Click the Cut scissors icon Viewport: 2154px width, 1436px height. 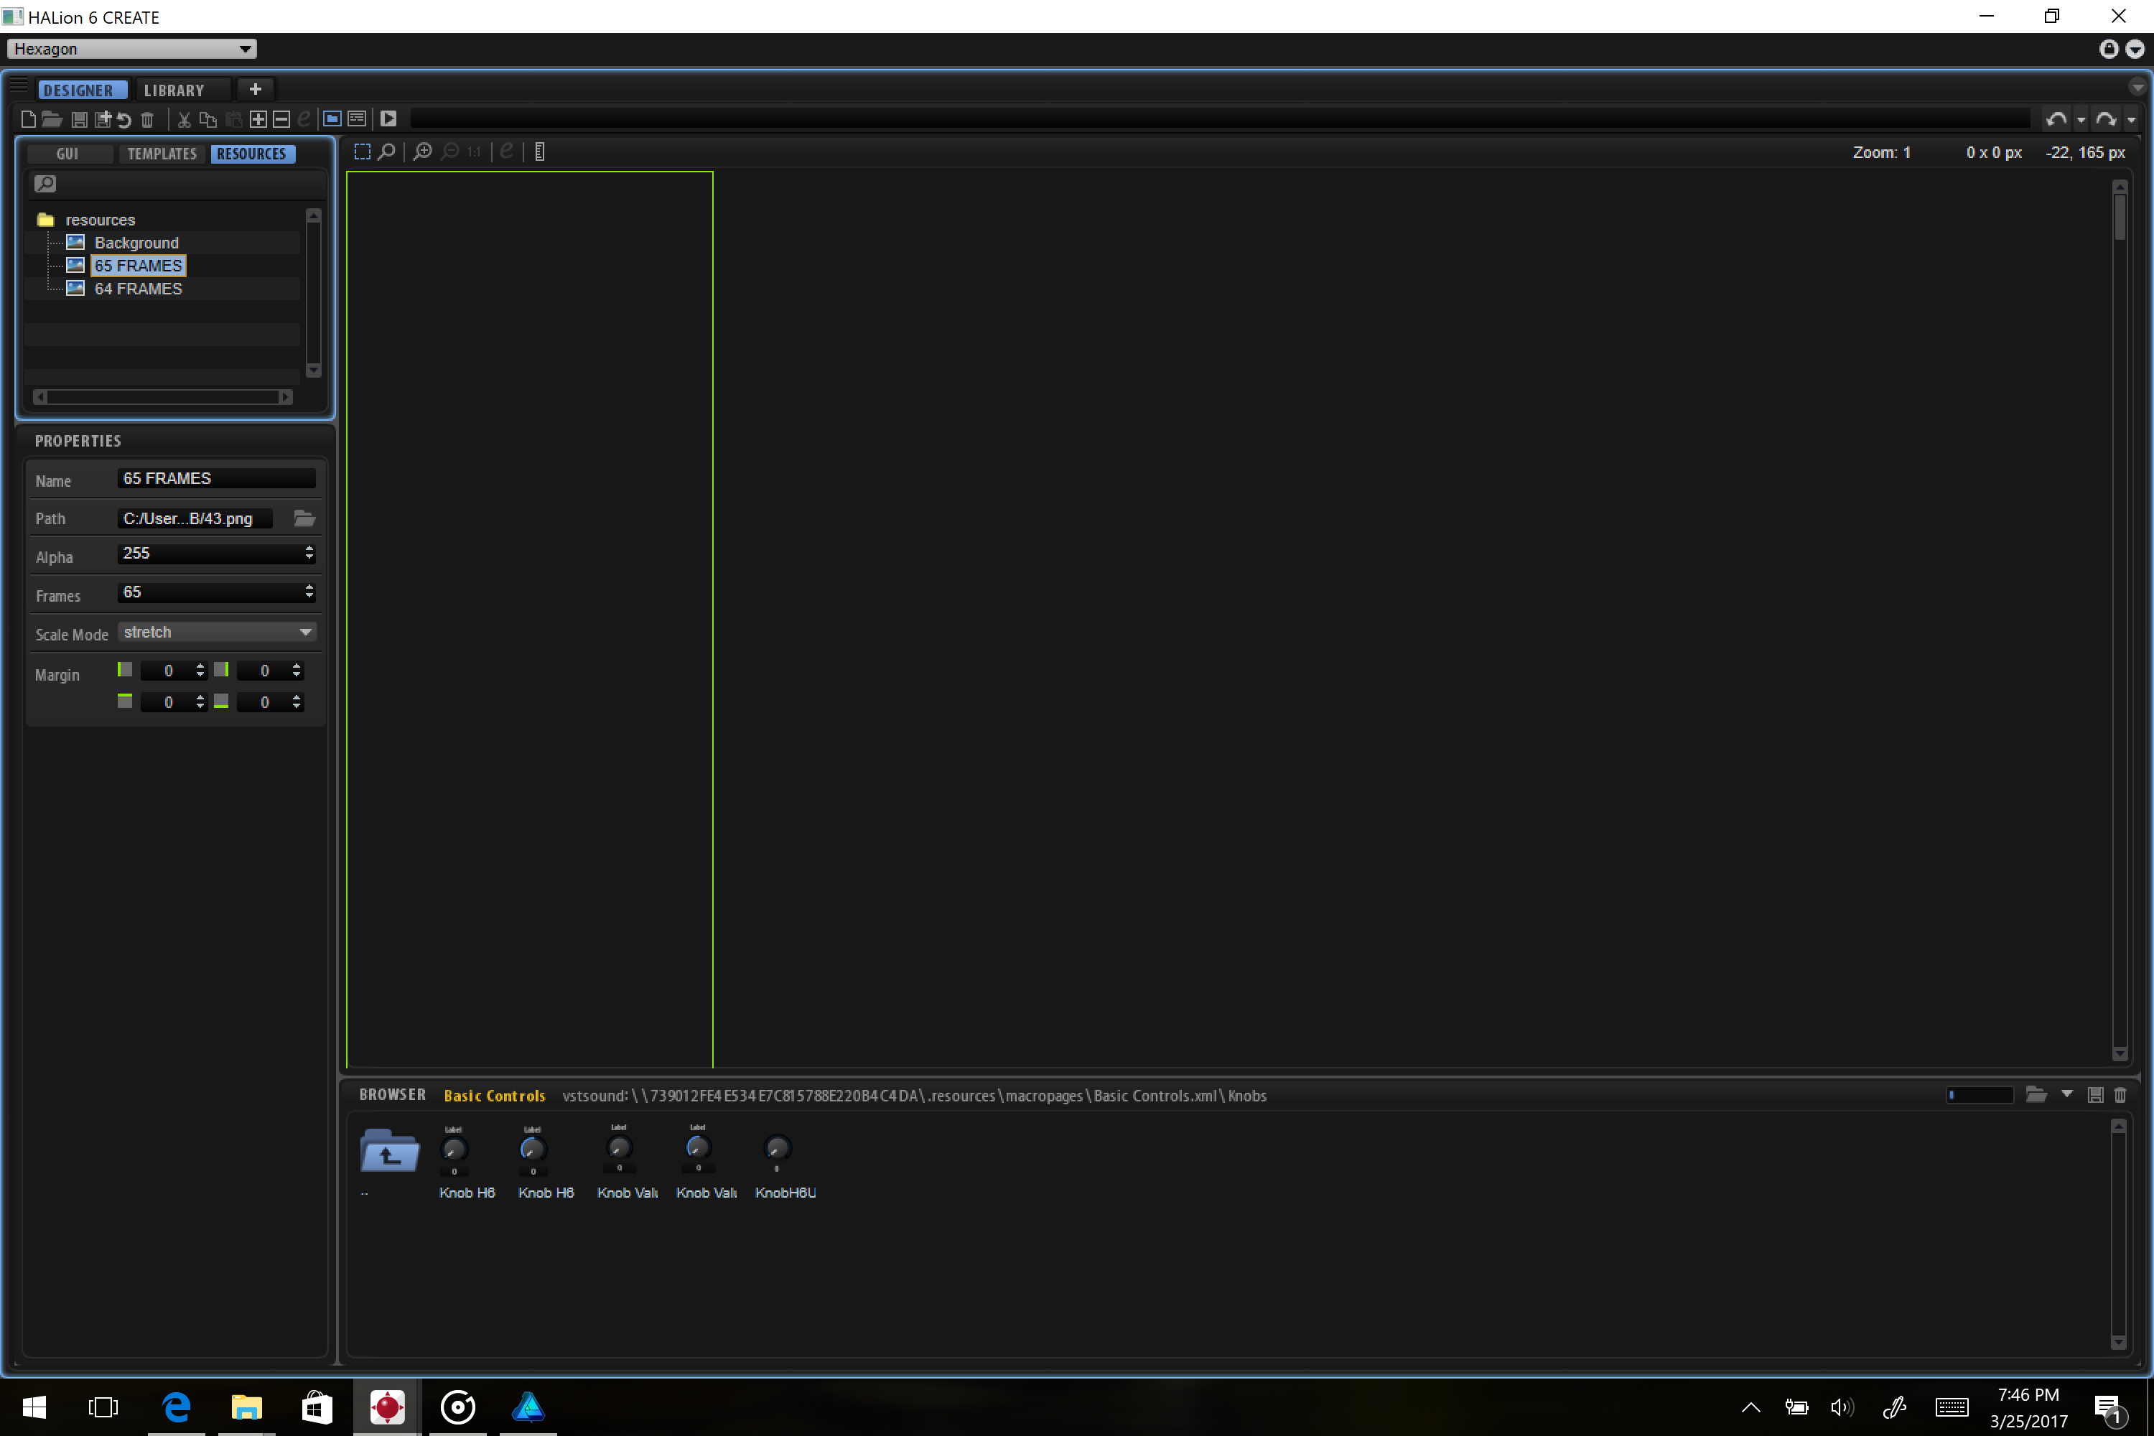tap(184, 119)
